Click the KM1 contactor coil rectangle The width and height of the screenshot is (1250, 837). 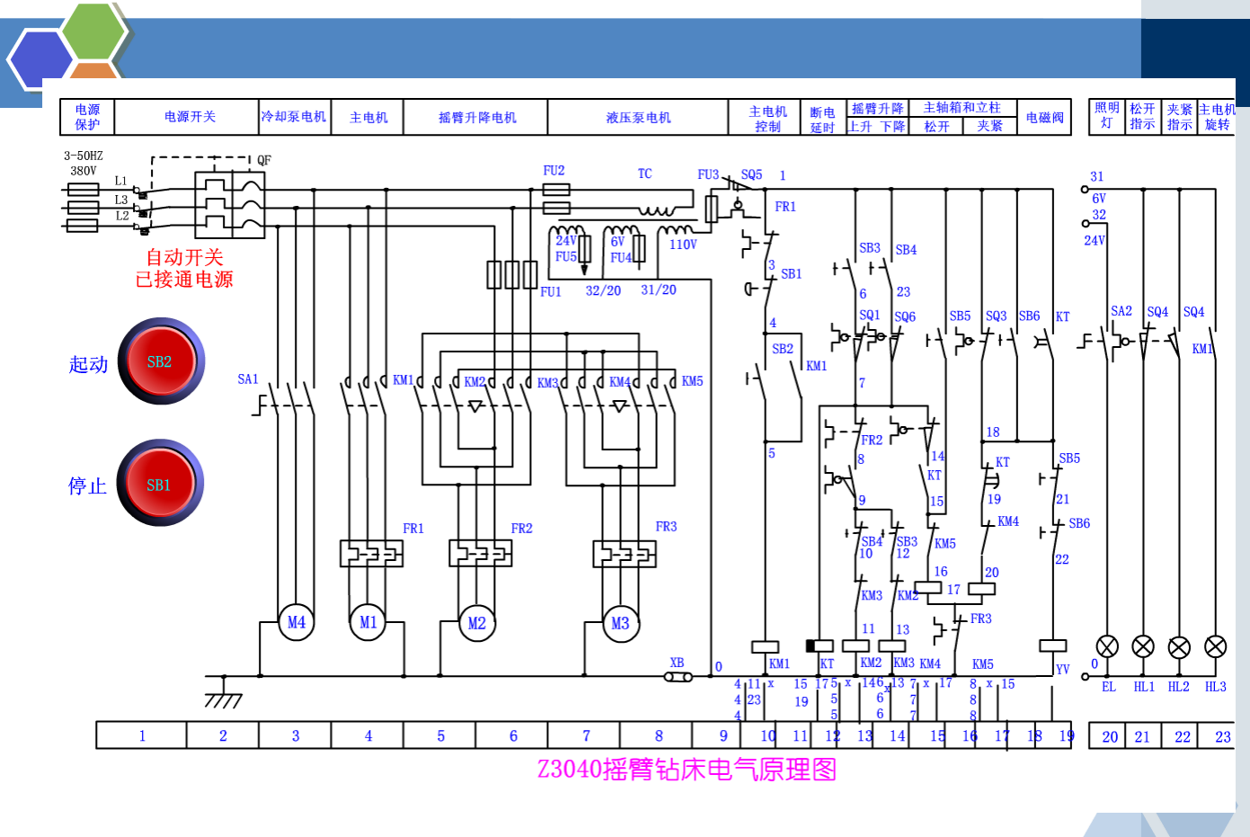(x=765, y=646)
